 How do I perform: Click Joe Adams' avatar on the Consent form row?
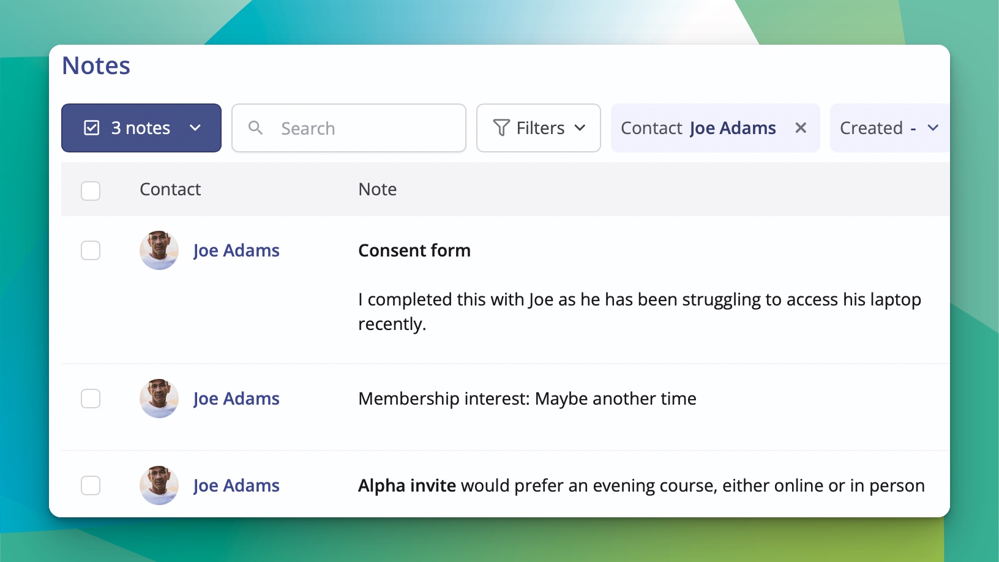coord(159,250)
